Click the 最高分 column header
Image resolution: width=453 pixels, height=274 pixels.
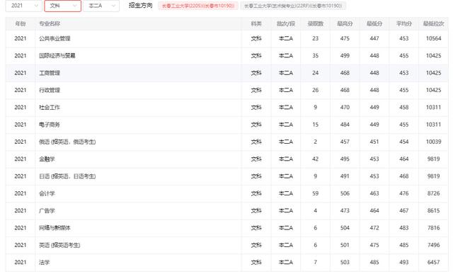(345, 23)
